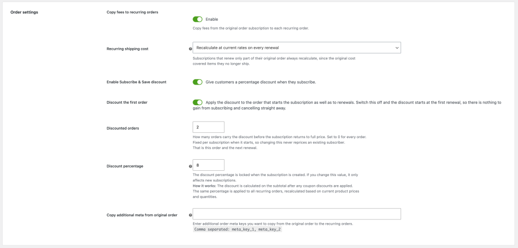Select the 'Recurring shipping cost' field label
This screenshot has width=518, height=248.
(x=128, y=49)
